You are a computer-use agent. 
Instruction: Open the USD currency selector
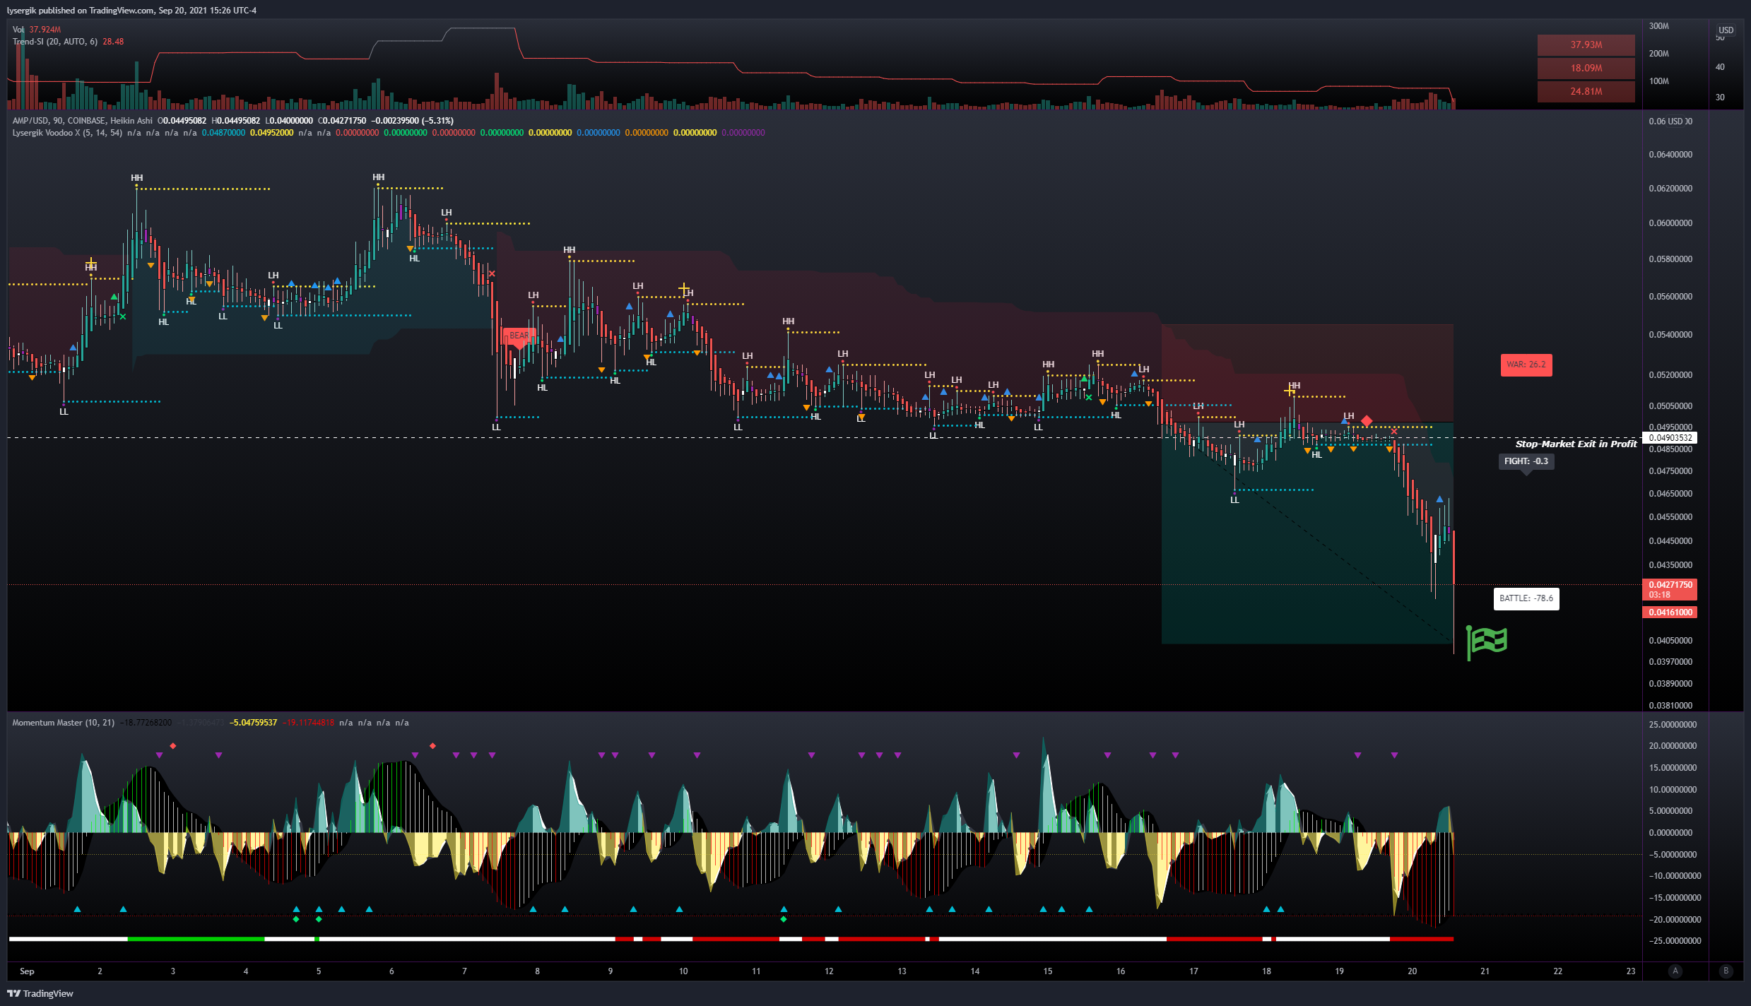(1726, 30)
